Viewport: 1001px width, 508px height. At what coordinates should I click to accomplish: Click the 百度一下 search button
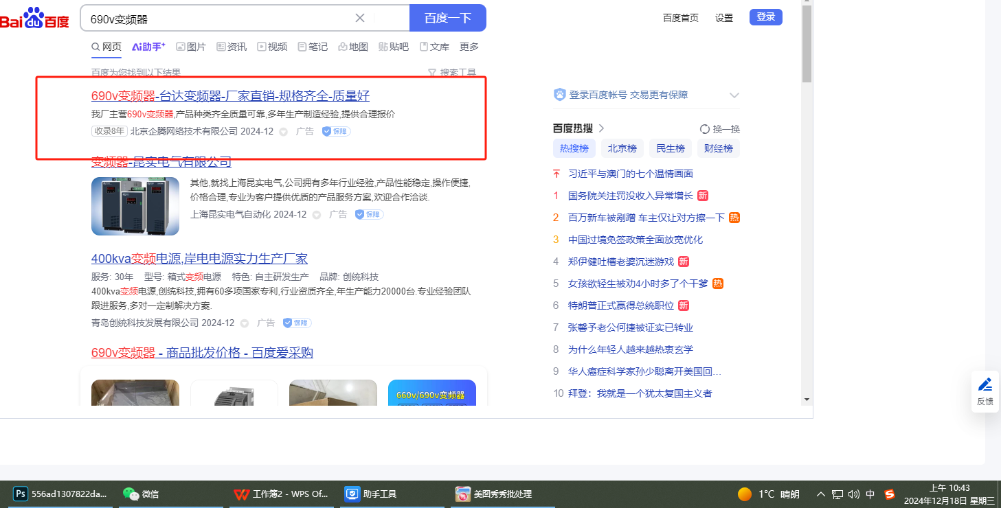pos(448,18)
